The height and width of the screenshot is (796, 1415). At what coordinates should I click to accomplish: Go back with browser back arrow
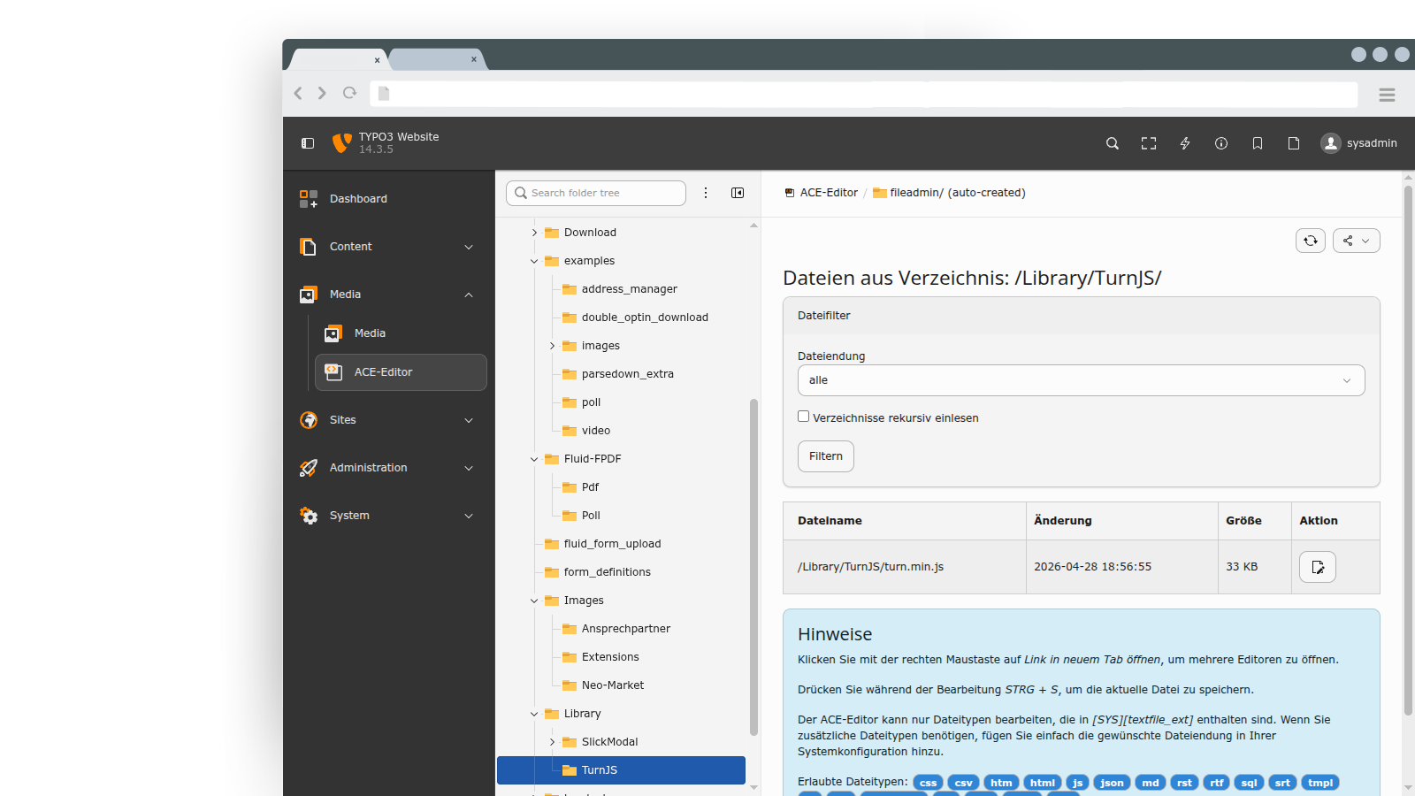tap(298, 93)
